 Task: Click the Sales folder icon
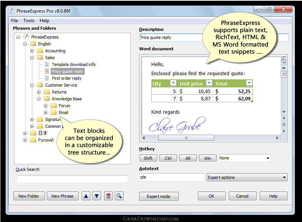(40, 58)
